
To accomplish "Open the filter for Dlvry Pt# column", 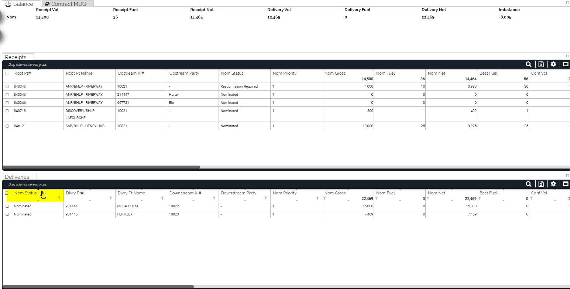I will coord(110,198).
